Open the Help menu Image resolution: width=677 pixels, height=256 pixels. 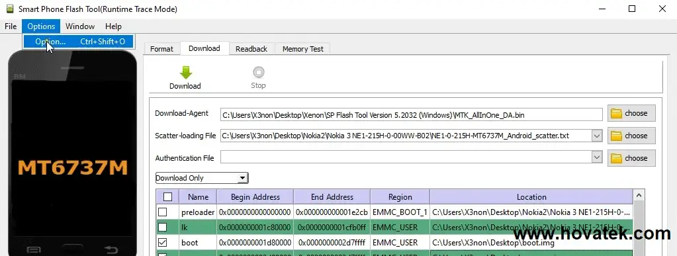coord(114,26)
